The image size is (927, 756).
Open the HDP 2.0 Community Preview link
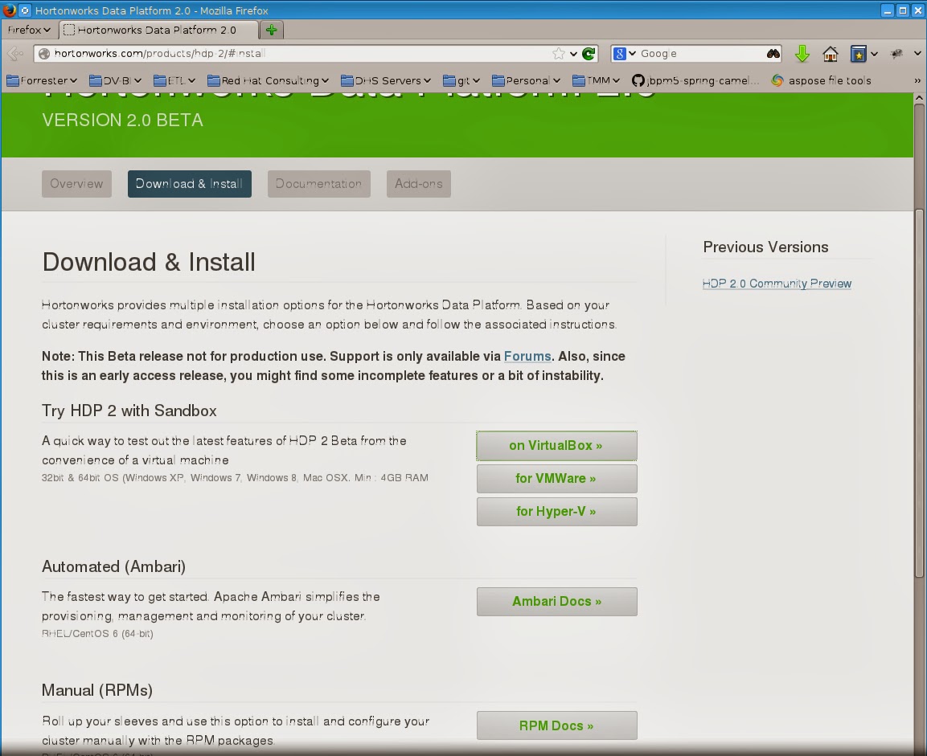pyautogui.click(x=777, y=284)
